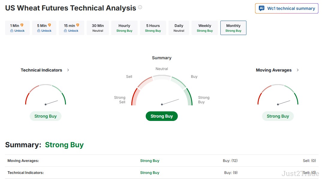Switch to the Hourly timeframe tab

pyautogui.click(x=124, y=28)
